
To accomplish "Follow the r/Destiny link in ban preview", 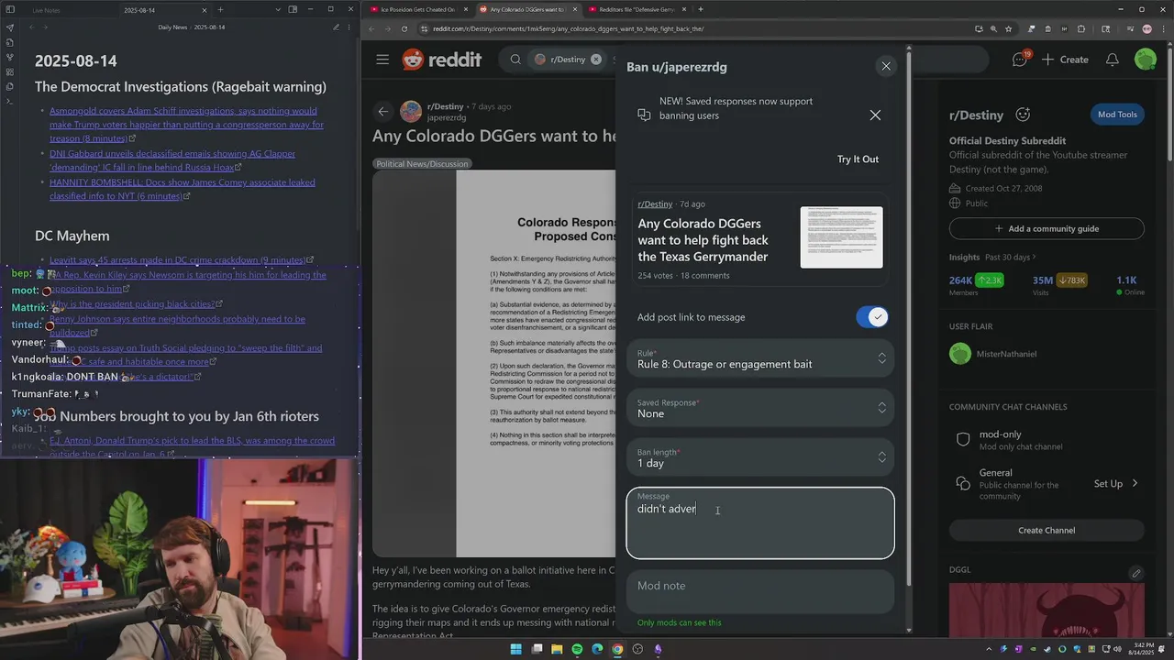I will pos(655,204).
